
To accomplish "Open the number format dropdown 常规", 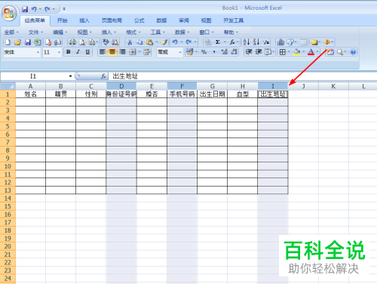I will tap(180, 52).
